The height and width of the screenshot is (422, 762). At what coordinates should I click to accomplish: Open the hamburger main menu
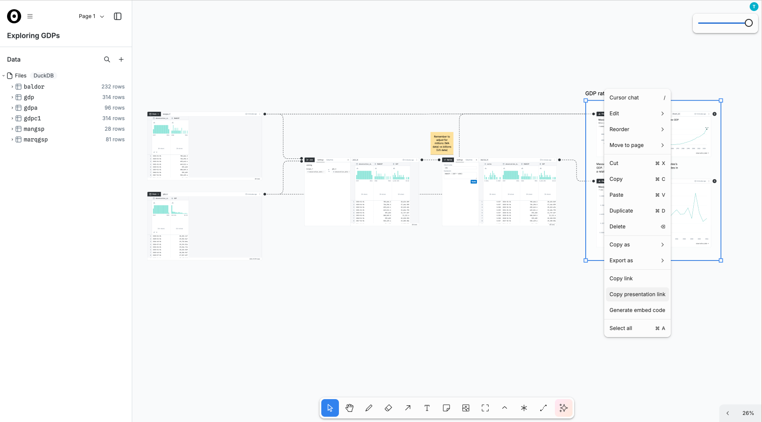[30, 16]
